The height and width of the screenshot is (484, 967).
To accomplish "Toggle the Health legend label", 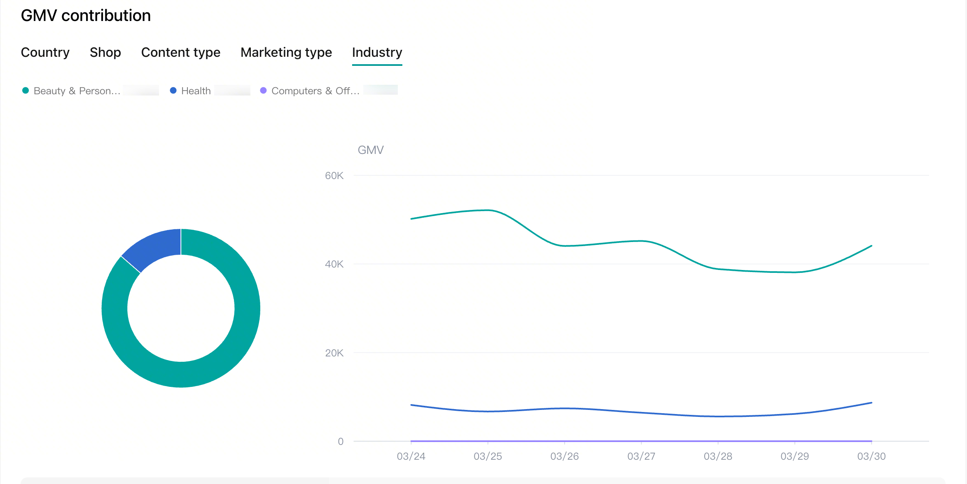I will point(196,91).
